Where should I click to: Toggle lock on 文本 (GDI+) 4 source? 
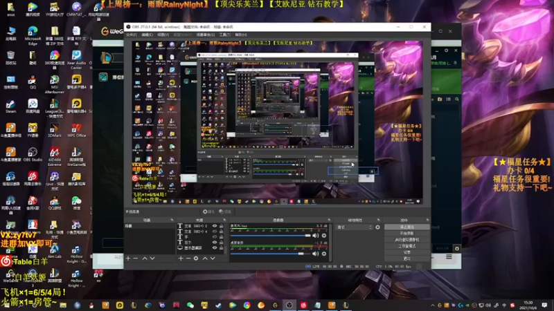(x=221, y=232)
